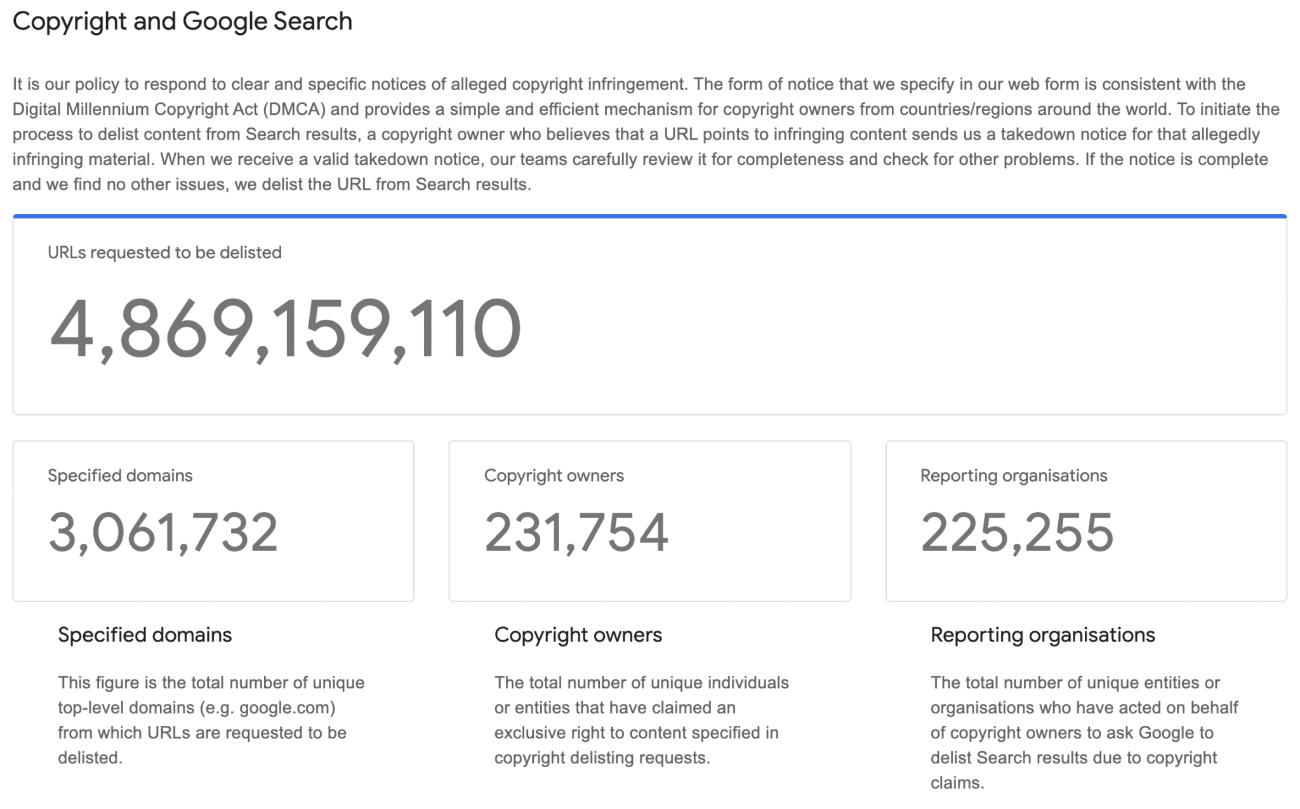Click the Reporting organisations explanation paragraph
The width and height of the screenshot is (1300, 809).
click(1084, 732)
